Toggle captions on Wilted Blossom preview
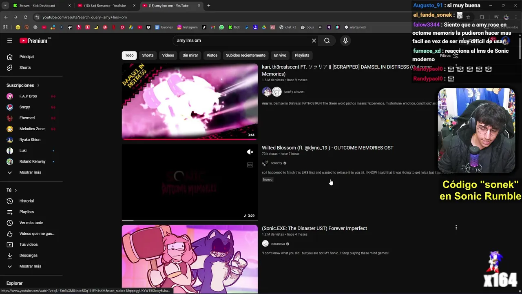Screen dimensions: 522x294 (250, 165)
